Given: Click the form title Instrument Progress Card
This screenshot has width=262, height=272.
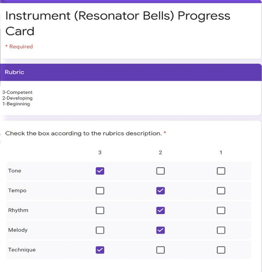Looking at the screenshot, I should point(118,23).
